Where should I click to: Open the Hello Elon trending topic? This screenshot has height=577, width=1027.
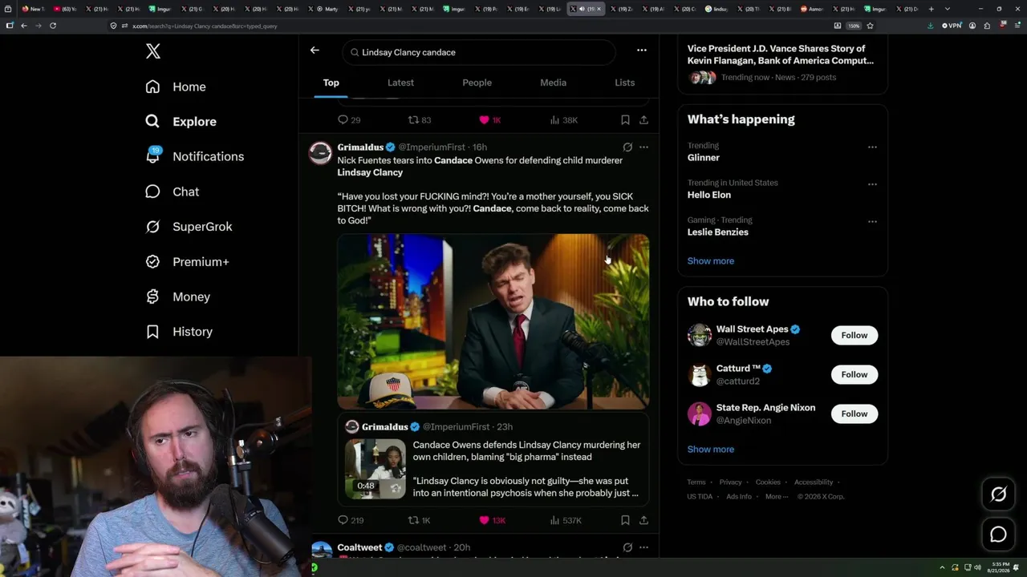(709, 195)
